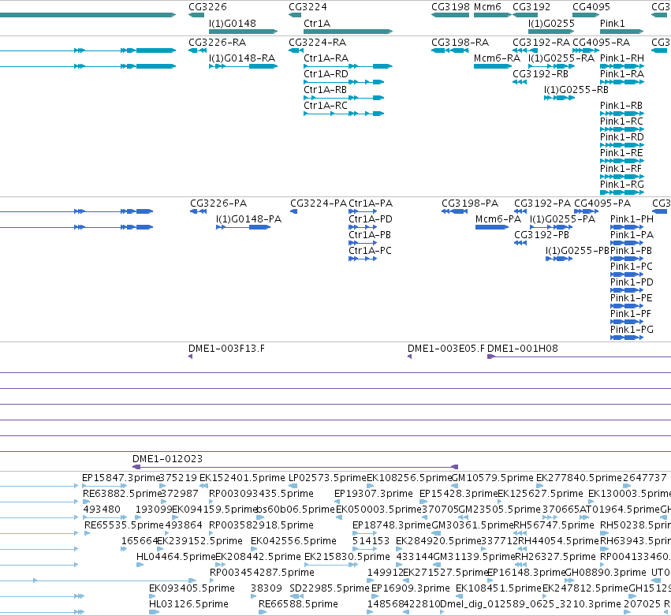671x616 pixels.
Task: Click transcript Pink1-RC
Action: [x=621, y=121]
